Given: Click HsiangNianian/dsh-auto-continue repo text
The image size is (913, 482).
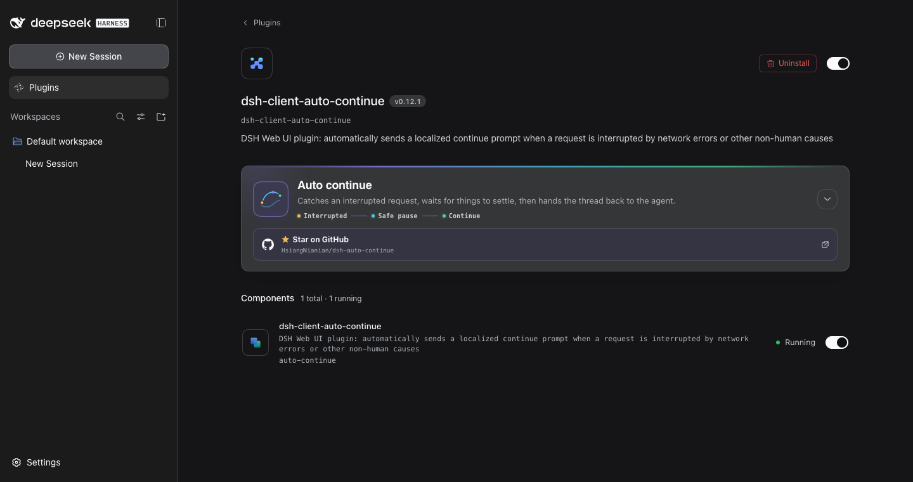Looking at the screenshot, I should pyautogui.click(x=337, y=251).
